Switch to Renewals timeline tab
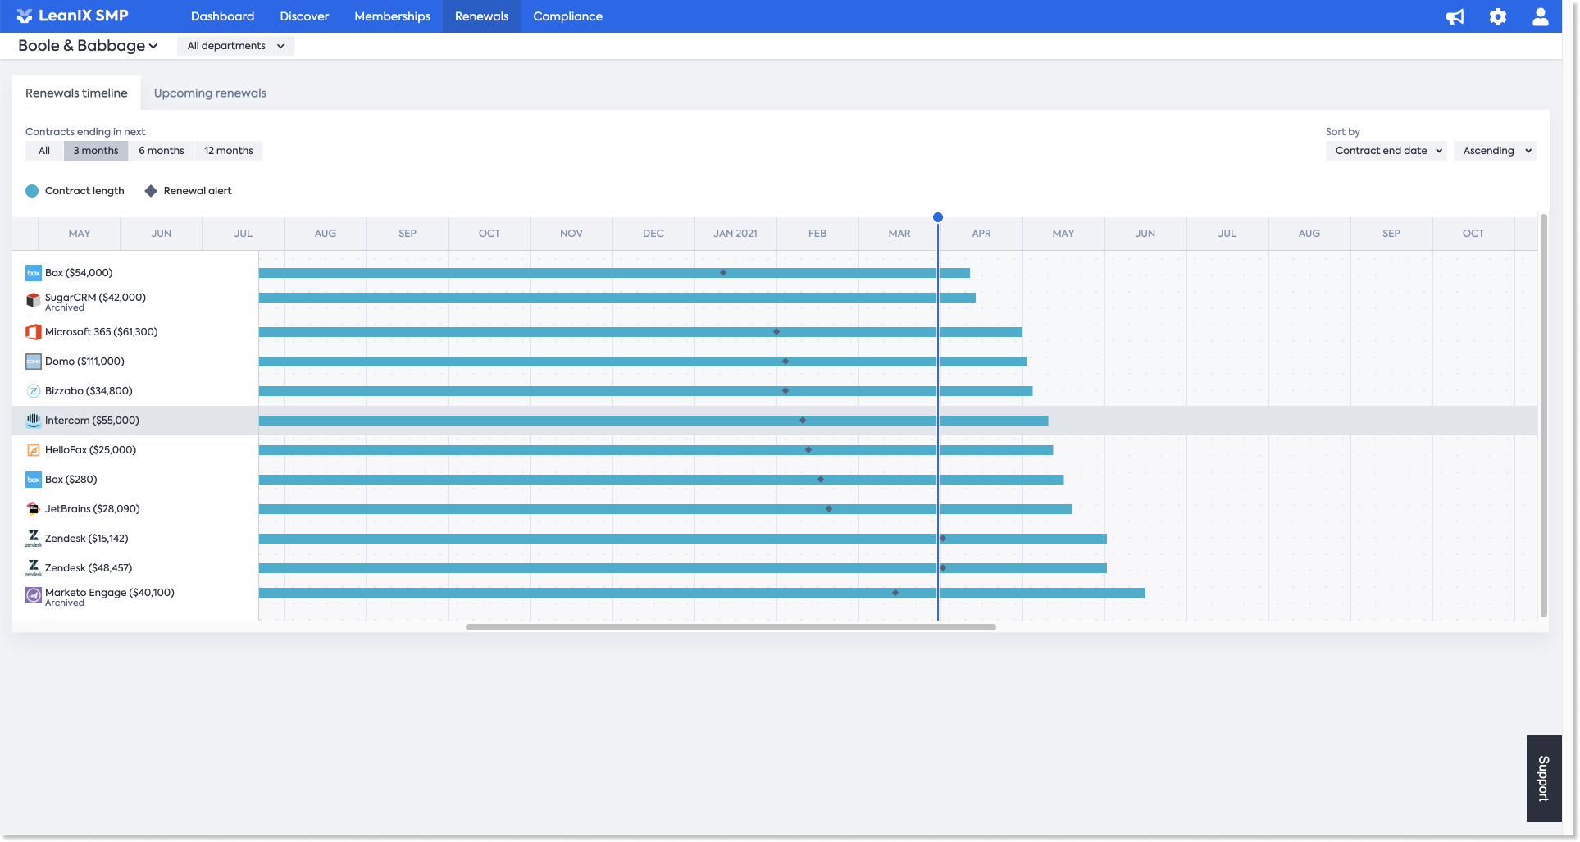This screenshot has height=842, width=1580. pos(76,93)
